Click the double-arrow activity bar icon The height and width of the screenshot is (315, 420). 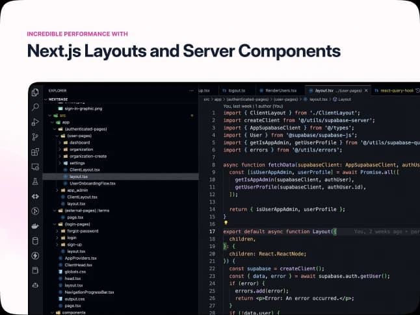click(35, 196)
